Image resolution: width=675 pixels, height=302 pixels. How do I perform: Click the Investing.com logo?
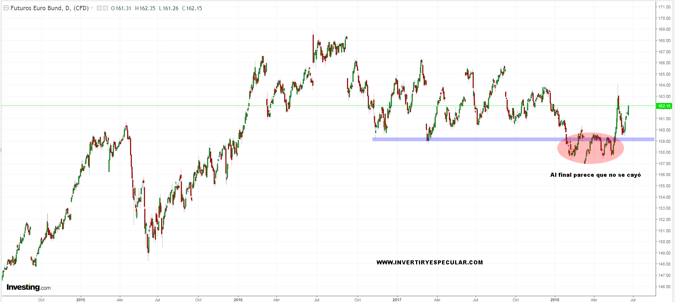click(28, 287)
